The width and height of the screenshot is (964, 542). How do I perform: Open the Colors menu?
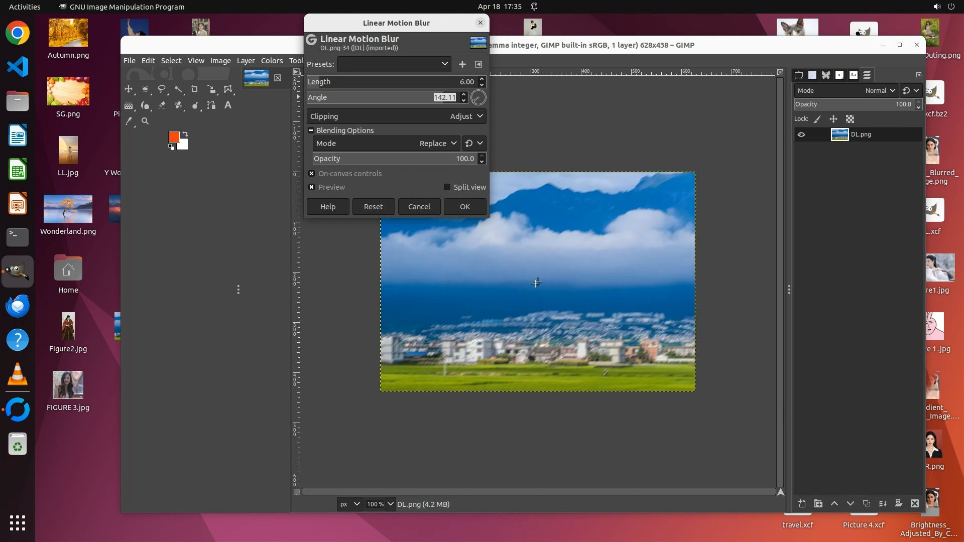tap(272, 61)
